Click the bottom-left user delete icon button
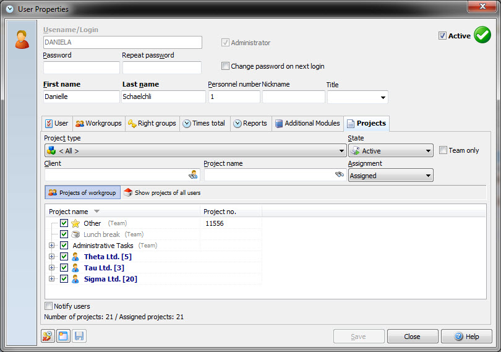This screenshot has height=352, width=501. click(48, 336)
